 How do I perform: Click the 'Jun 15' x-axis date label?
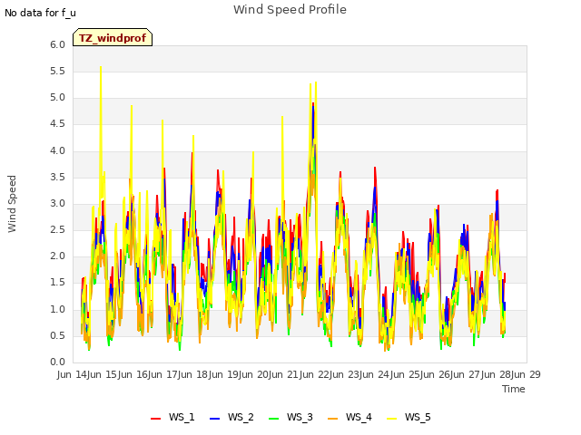click(x=103, y=374)
